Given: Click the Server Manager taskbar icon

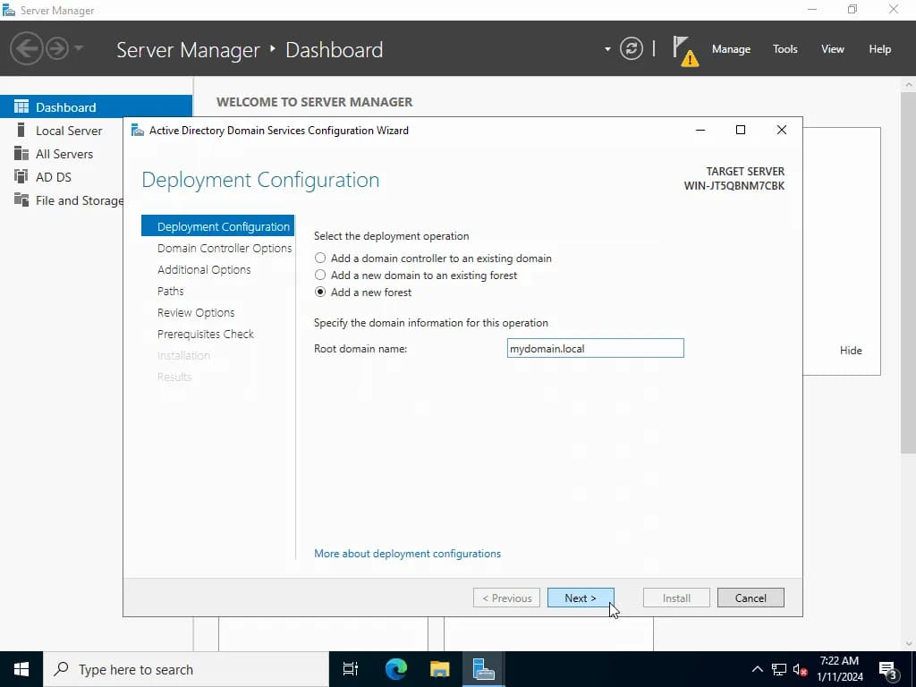Looking at the screenshot, I should click(484, 669).
